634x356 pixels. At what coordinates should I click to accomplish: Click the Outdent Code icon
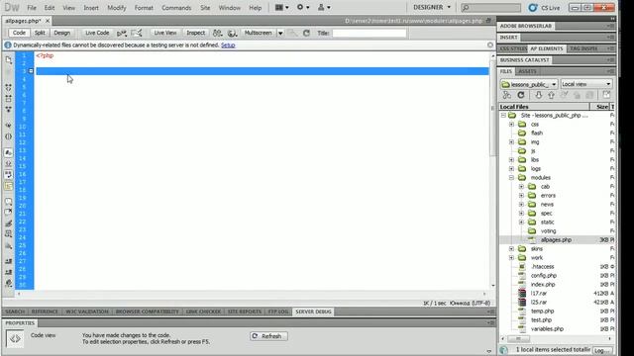click(9, 272)
